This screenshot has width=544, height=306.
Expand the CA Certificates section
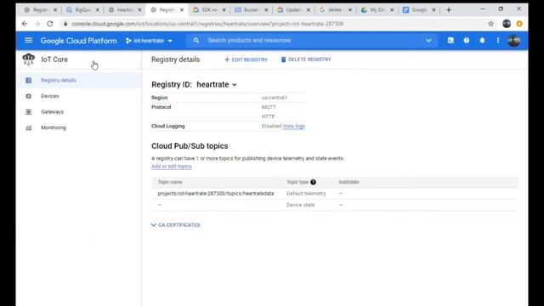point(176,225)
